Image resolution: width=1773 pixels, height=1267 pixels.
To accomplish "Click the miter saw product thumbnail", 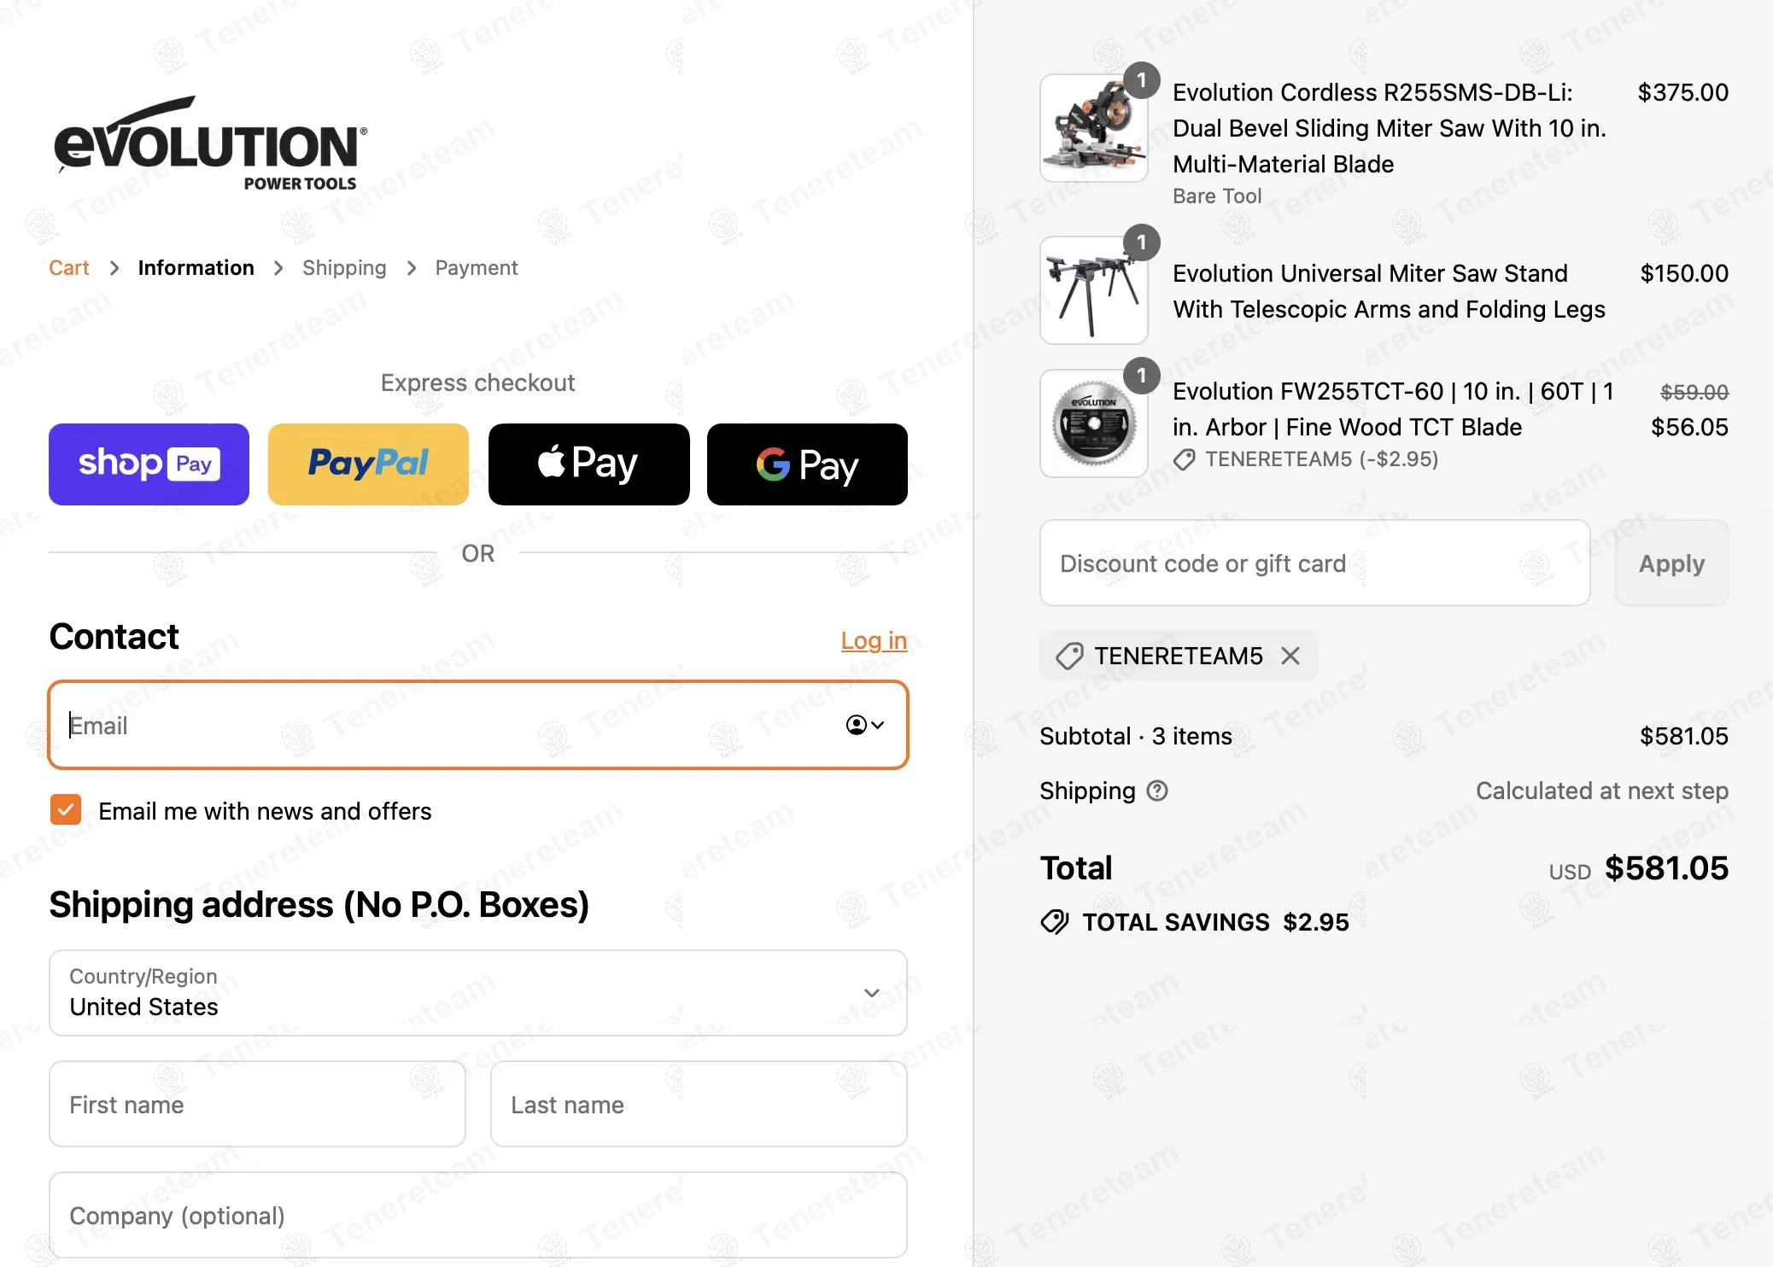I will (x=1093, y=128).
